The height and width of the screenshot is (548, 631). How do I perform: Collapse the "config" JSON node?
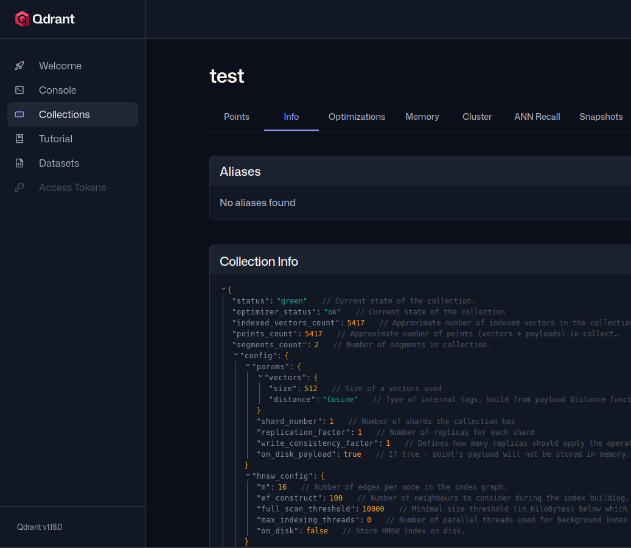coord(236,355)
